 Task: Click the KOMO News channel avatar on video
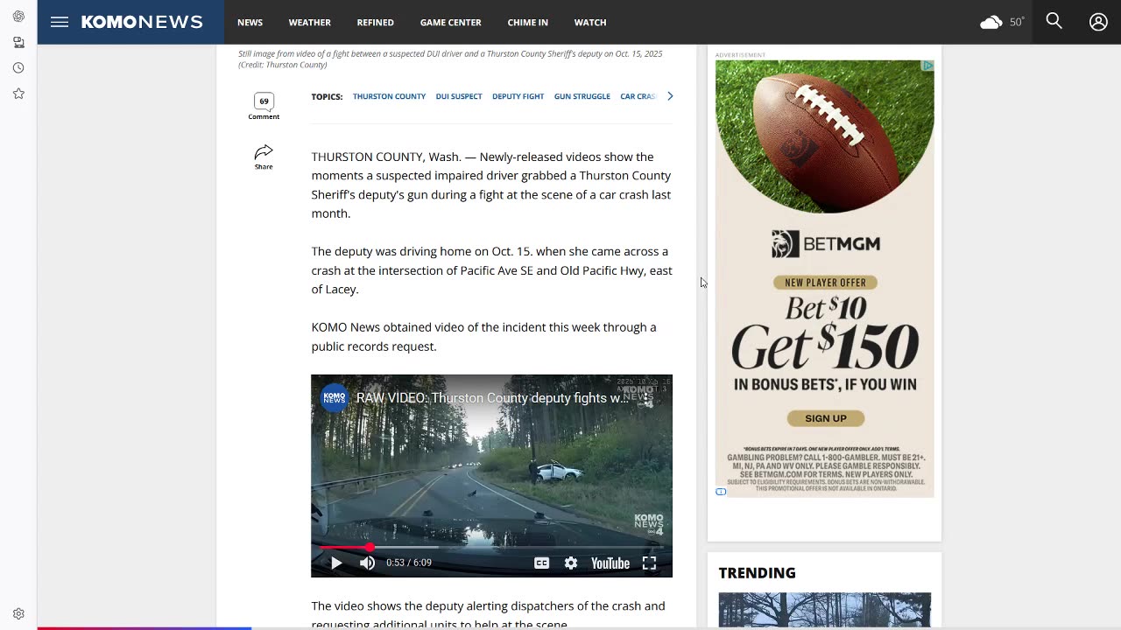(x=335, y=398)
